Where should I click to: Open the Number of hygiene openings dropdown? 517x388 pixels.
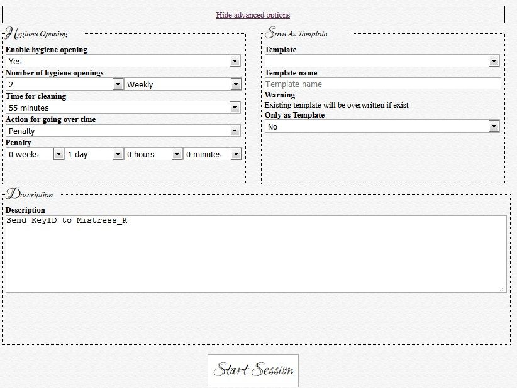pos(64,84)
